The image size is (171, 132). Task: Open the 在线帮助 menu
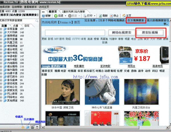[17, 7]
